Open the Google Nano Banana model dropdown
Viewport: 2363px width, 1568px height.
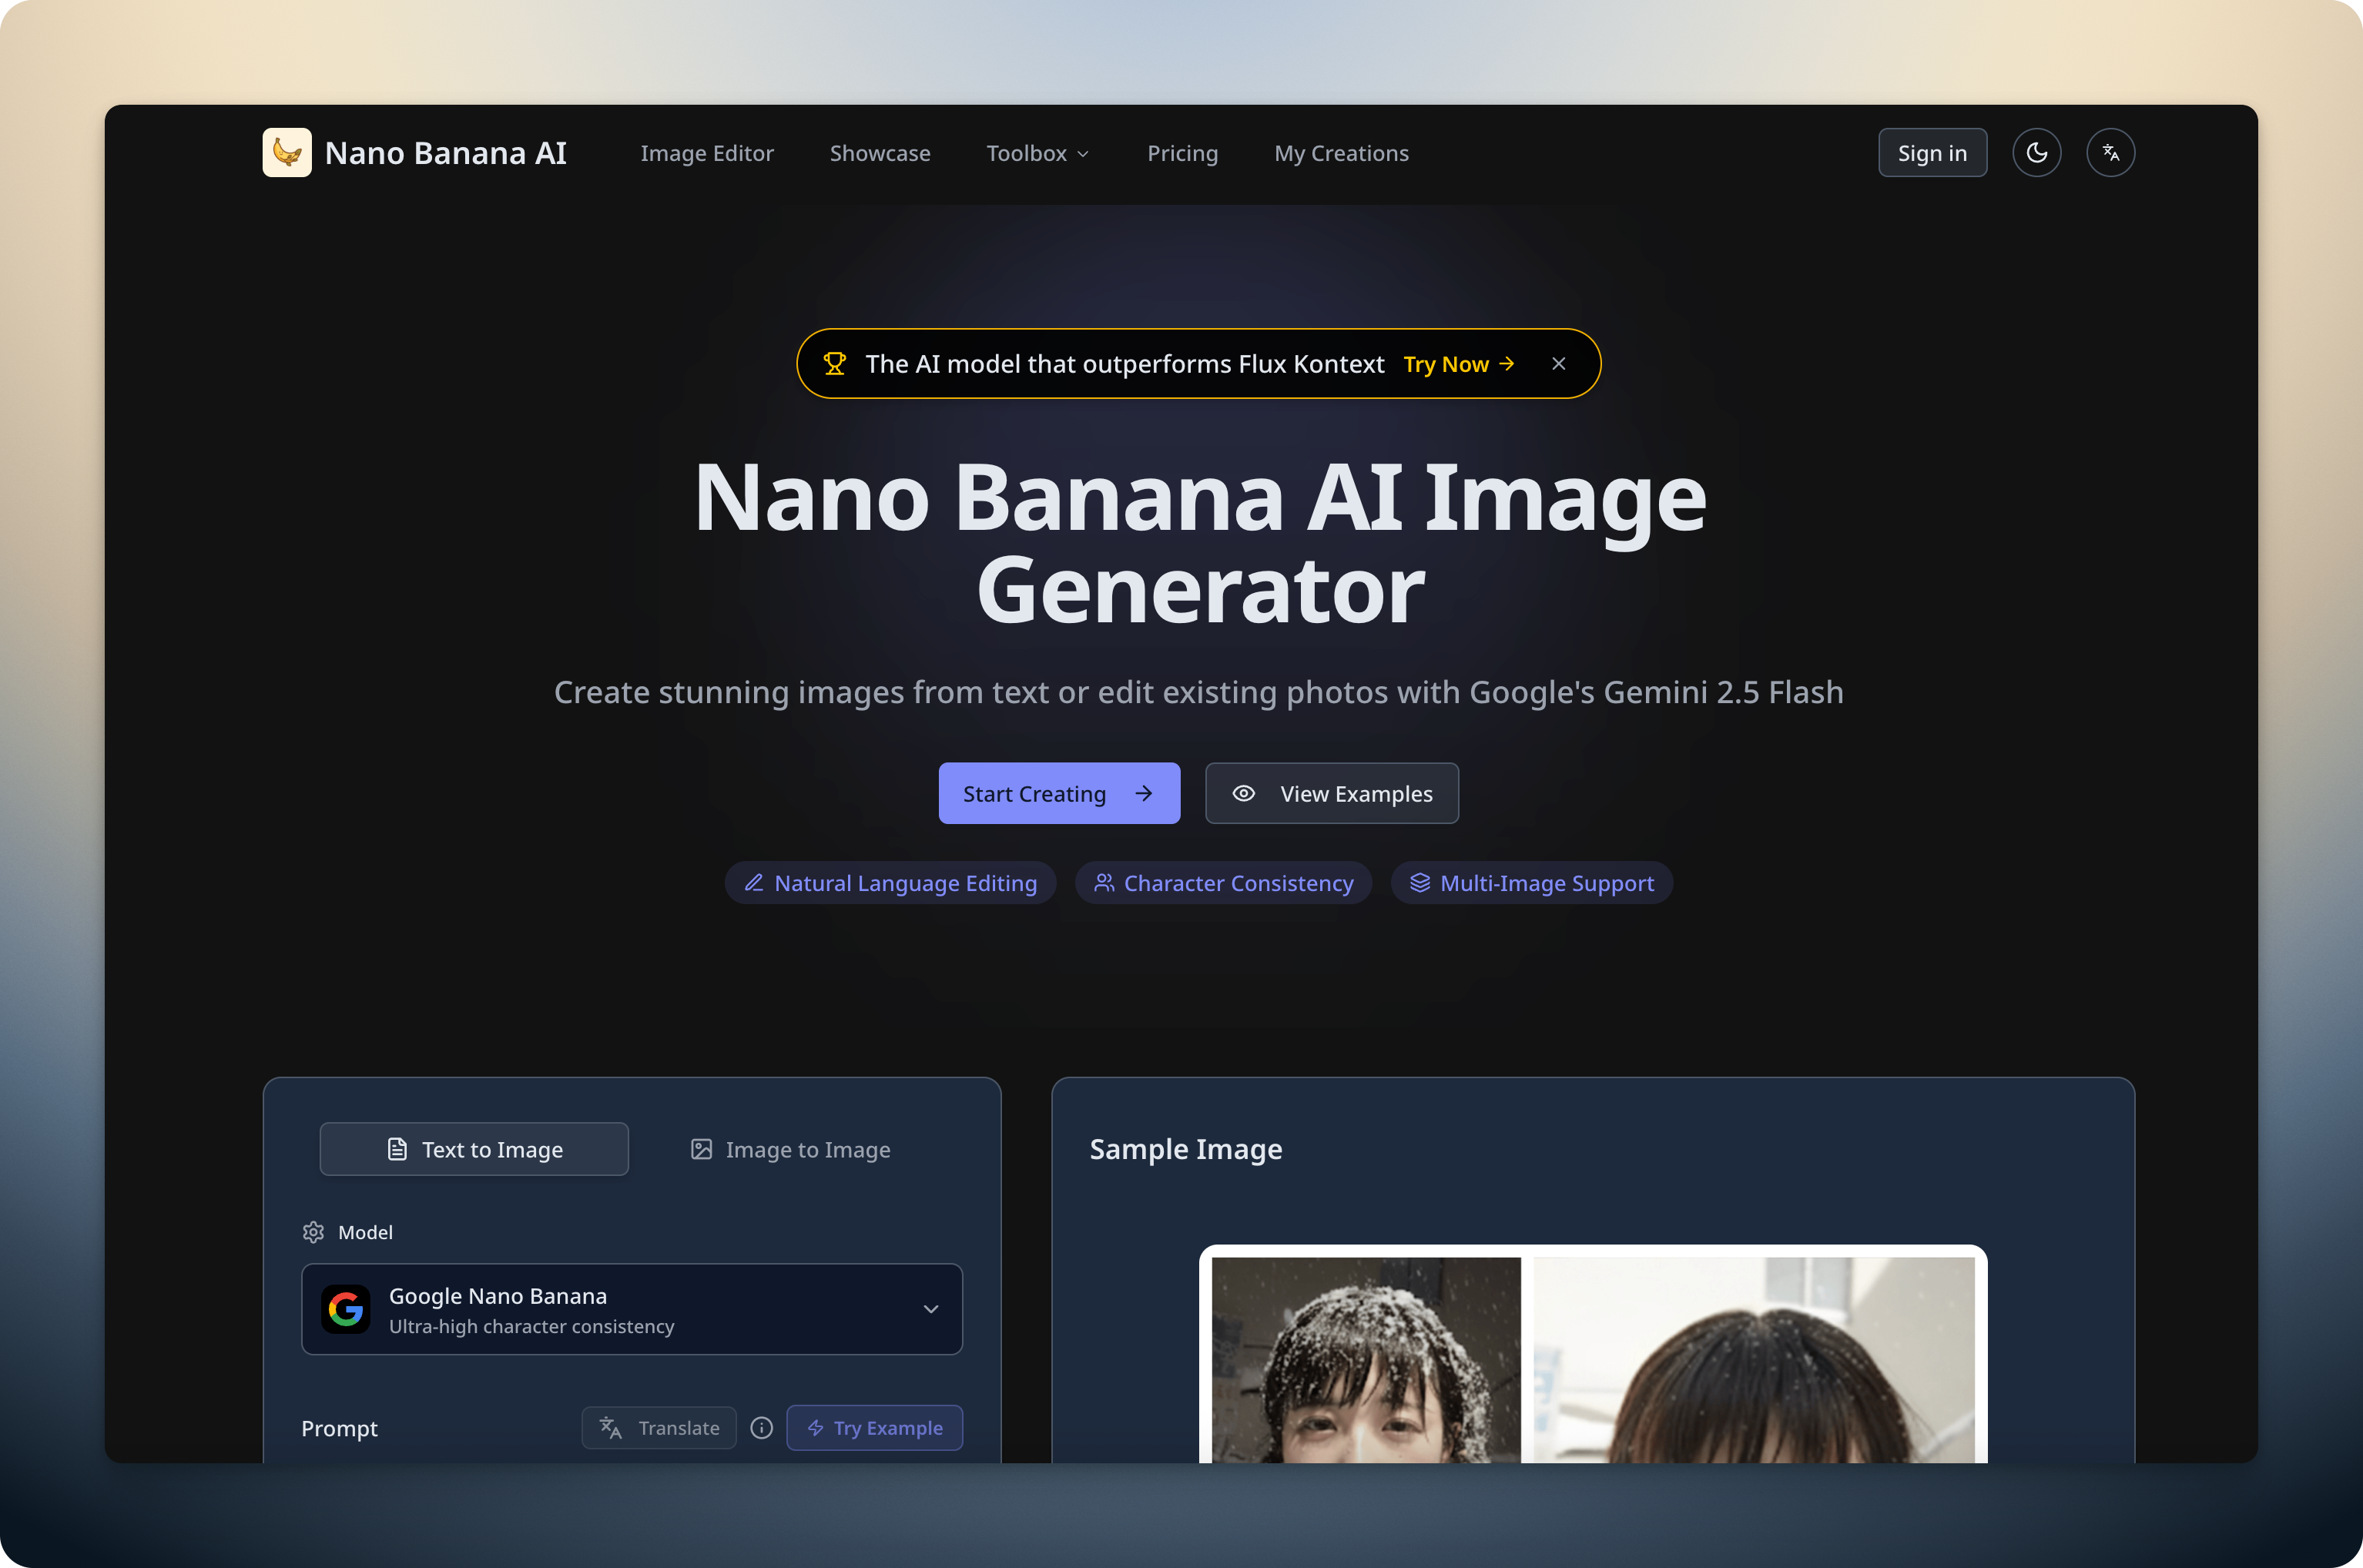632,1309
